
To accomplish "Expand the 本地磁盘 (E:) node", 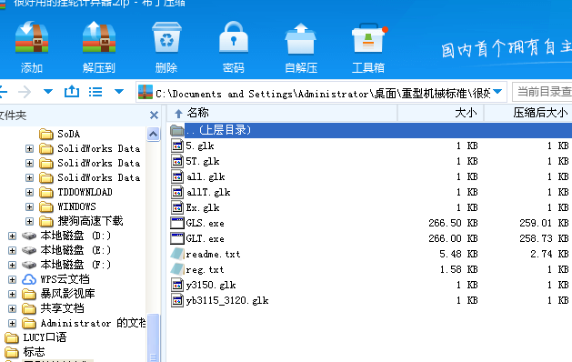I will coord(13,251).
